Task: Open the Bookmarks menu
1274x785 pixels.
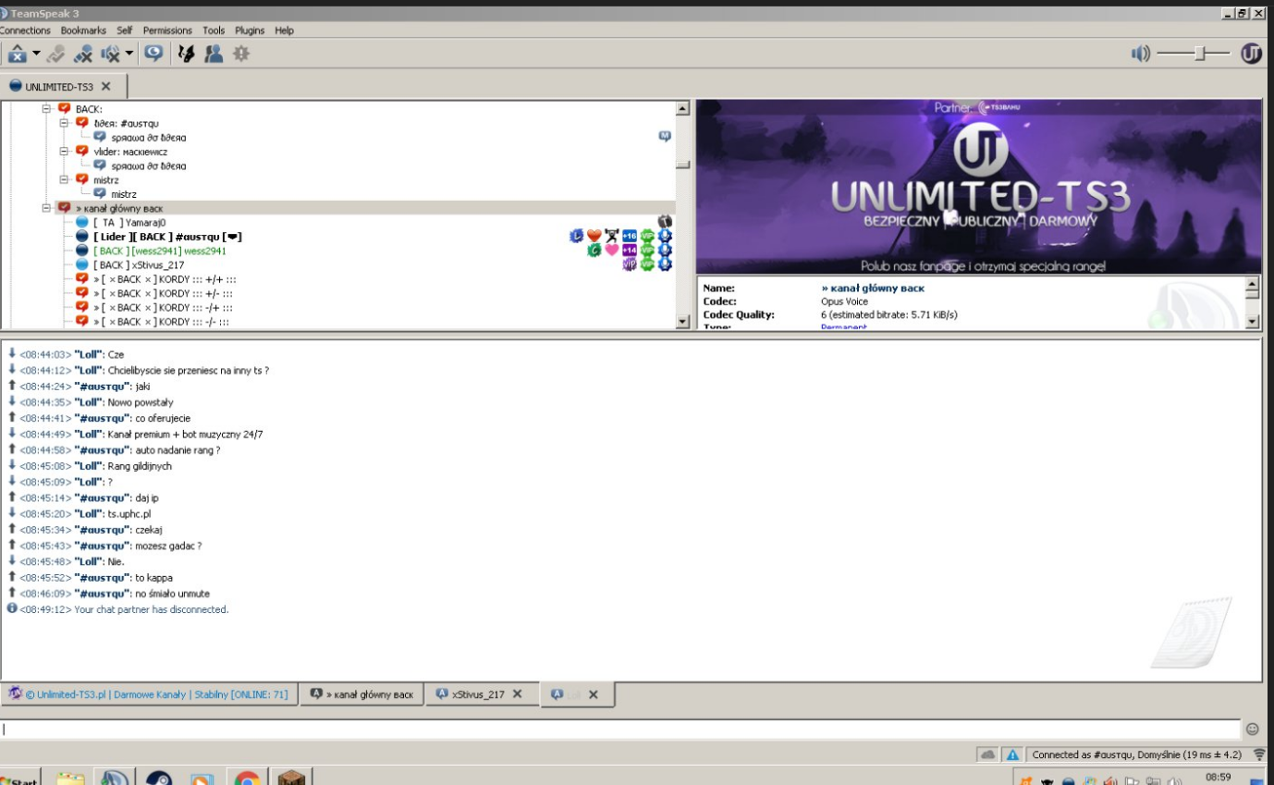Action: tap(83, 31)
